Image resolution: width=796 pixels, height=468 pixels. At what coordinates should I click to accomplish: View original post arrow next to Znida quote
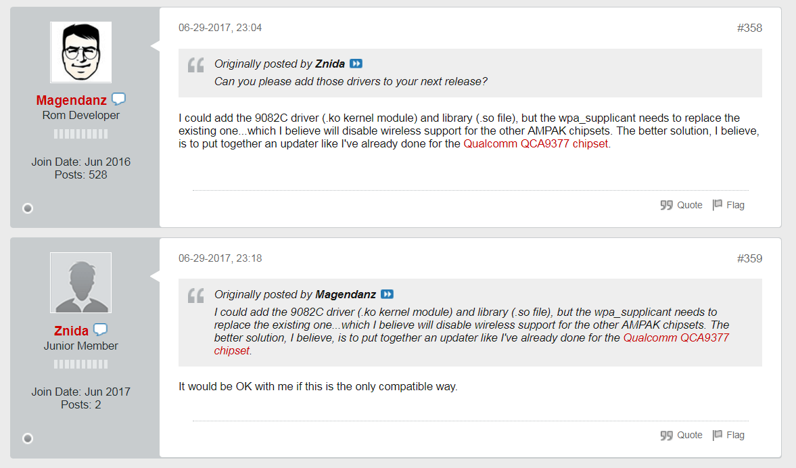pos(356,64)
